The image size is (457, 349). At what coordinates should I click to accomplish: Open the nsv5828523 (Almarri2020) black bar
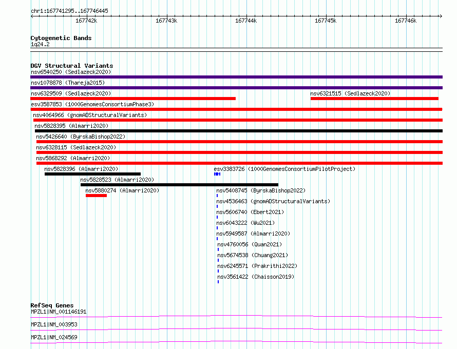click(180, 185)
